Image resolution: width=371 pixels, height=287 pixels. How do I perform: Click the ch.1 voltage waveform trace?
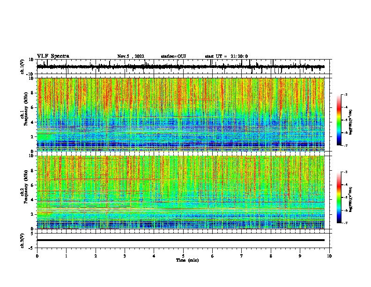click(x=180, y=67)
